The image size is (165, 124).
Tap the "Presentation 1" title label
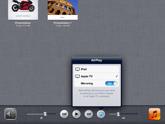[x=63, y=23]
